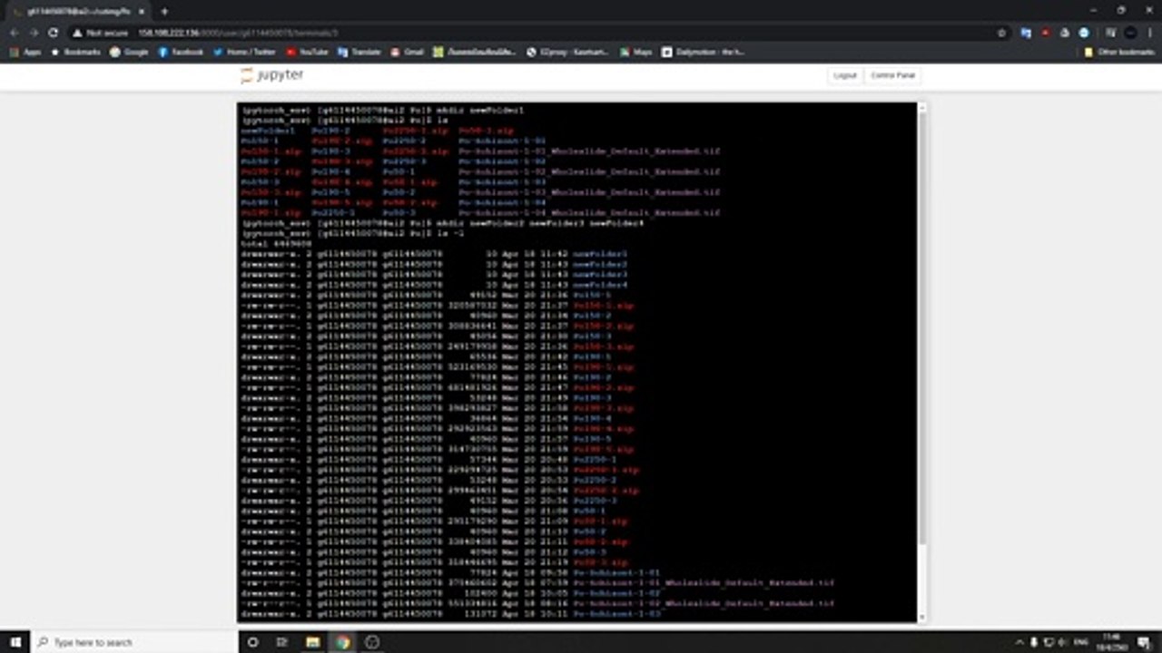Click the terminal vertical scrollbar
The height and width of the screenshot is (653, 1162).
pyautogui.click(x=922, y=326)
